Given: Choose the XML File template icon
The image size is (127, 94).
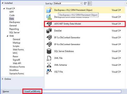Looking at the screenshot, I should click(x=49, y=58).
